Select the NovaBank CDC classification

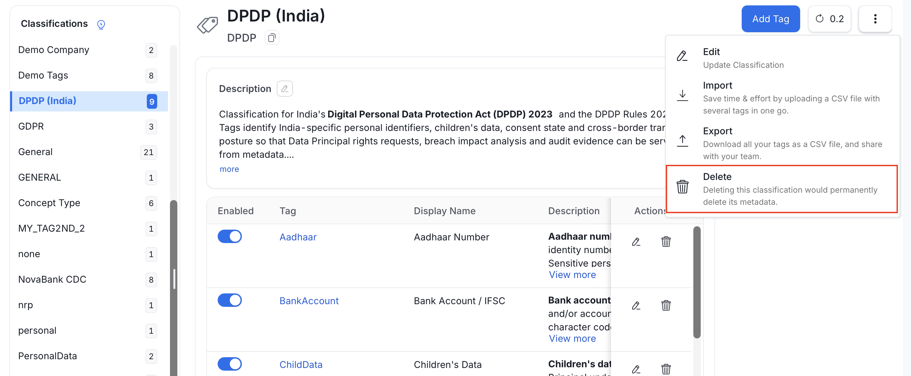coord(88,280)
